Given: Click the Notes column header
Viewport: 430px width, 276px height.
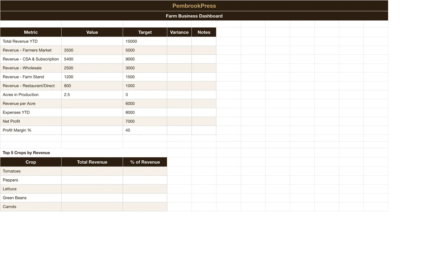Looking at the screenshot, I should click(x=204, y=32).
